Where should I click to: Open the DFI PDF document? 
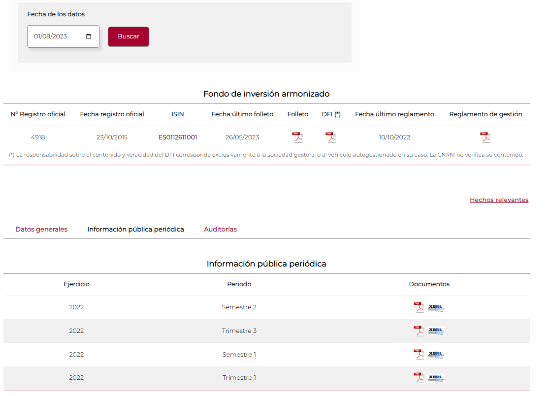[331, 137]
